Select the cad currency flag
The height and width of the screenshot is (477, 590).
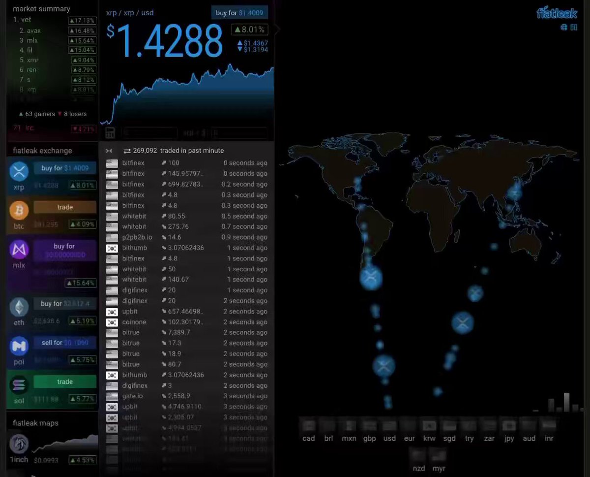[x=309, y=426]
